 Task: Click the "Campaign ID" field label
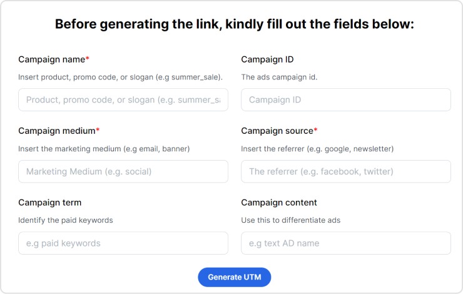267,59
